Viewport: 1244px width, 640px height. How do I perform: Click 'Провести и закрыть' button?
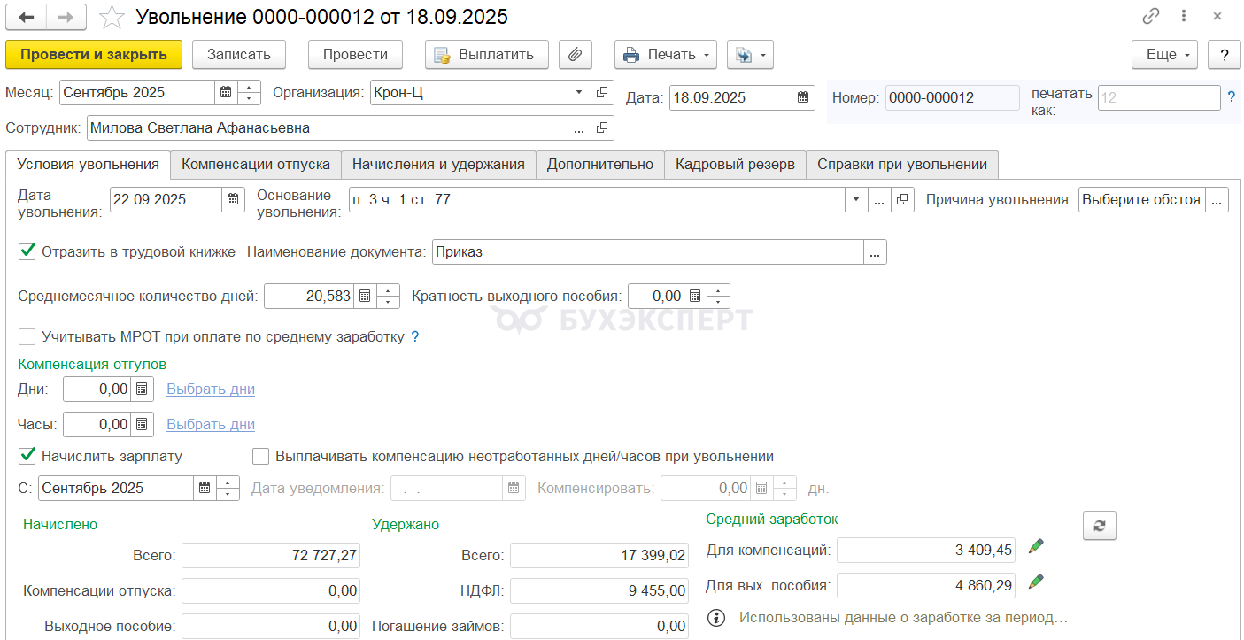click(94, 55)
